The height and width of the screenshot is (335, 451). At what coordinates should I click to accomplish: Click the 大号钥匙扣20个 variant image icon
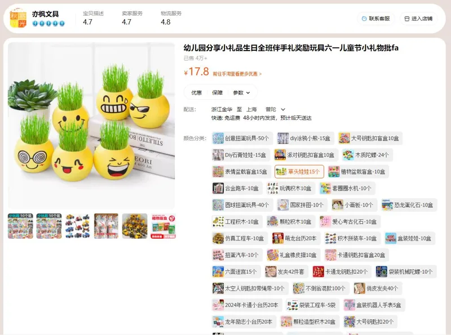coord(350,322)
